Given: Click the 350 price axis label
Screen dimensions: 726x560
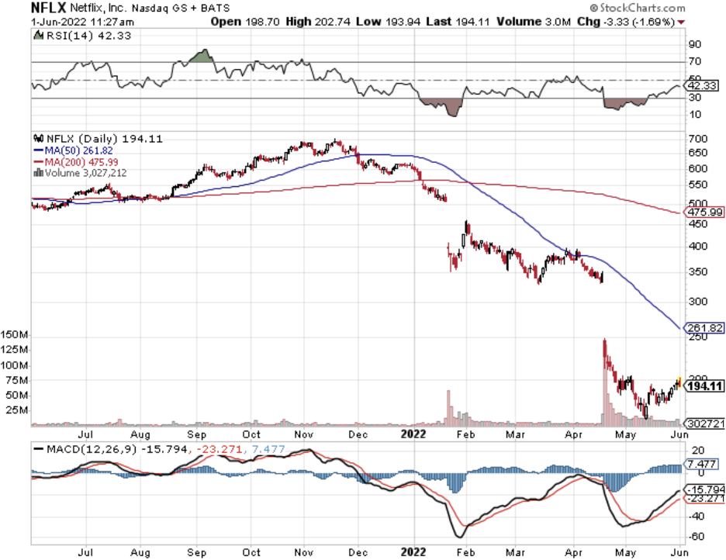Looking at the screenshot, I should pyautogui.click(x=698, y=271).
